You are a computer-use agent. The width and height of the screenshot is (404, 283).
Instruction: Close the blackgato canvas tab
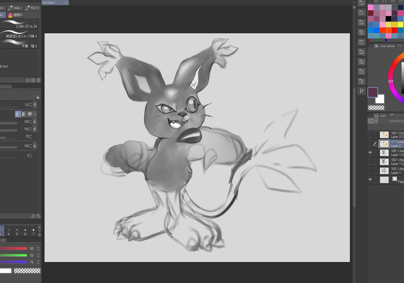click(66, 2)
